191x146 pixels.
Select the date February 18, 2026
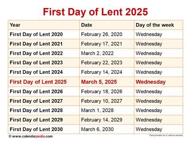(x=102, y=92)
